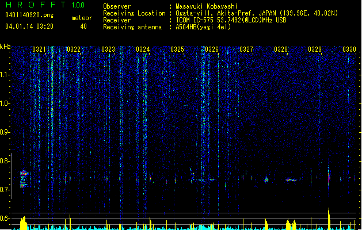The width and height of the screenshot is (362, 230).
Task: Click the 1.0 kHz axis label
Action: tap(5, 103)
